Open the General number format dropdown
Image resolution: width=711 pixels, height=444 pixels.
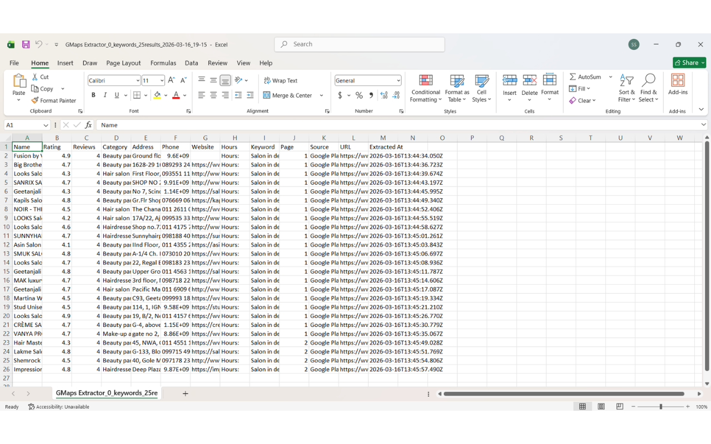point(398,80)
